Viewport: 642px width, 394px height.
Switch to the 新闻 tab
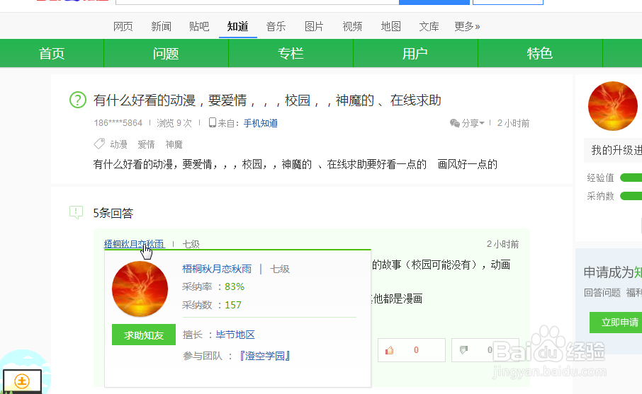[162, 27]
